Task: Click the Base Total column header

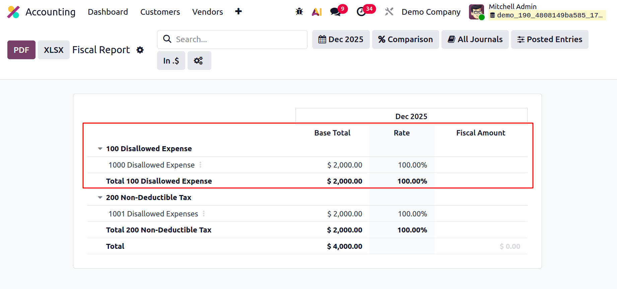Action: (332, 133)
